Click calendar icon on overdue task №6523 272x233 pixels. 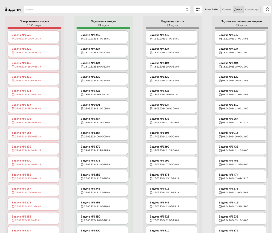pyautogui.click(x=13, y=39)
